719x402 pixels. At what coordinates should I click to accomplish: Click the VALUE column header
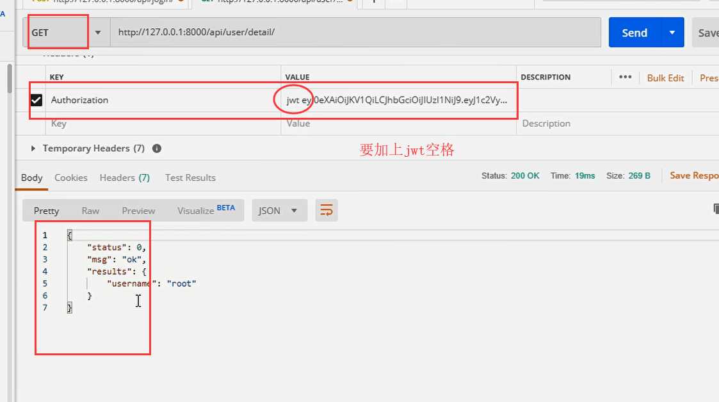298,77
